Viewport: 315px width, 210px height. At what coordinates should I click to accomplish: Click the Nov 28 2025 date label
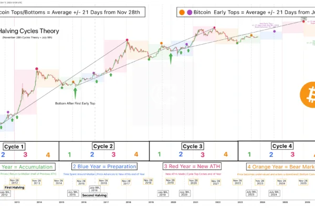pos(303,182)
